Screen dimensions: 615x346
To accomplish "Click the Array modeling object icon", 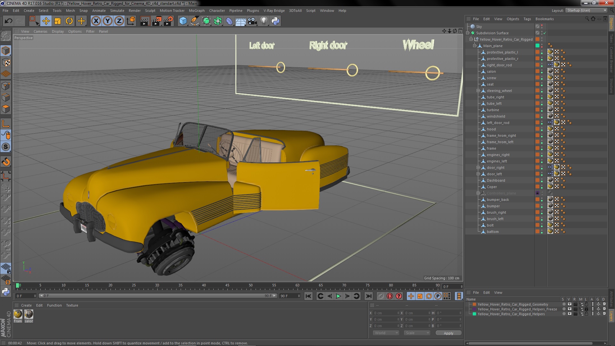I will [218, 21].
